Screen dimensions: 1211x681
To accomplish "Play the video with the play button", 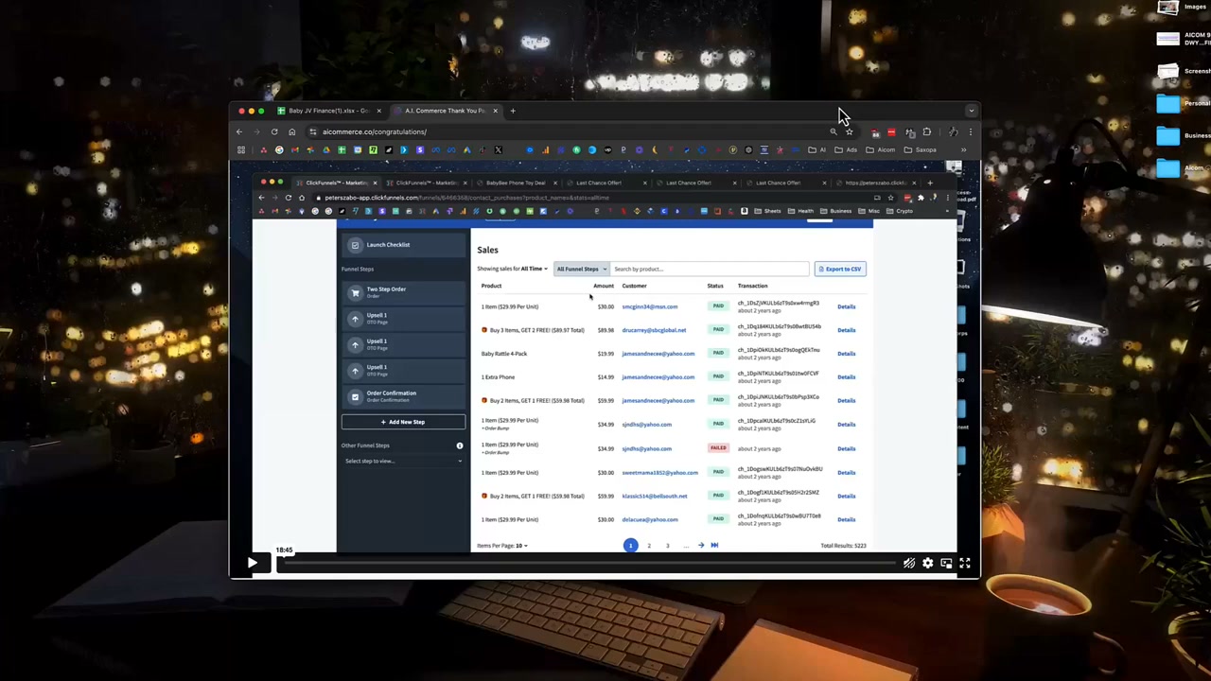I will pyautogui.click(x=252, y=563).
